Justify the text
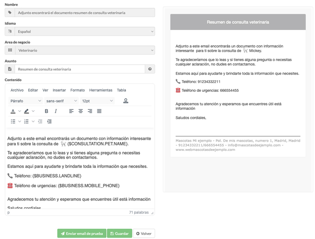This screenshot has width=315, height=239. click(99, 111)
